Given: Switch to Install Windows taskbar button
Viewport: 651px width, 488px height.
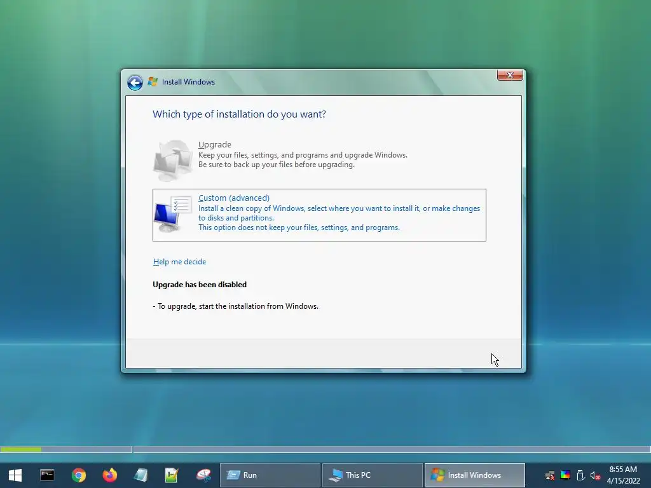Looking at the screenshot, I should (x=474, y=475).
